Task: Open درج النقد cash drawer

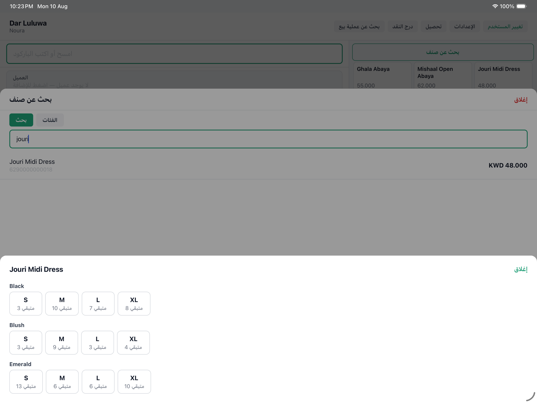Action: coord(402,27)
